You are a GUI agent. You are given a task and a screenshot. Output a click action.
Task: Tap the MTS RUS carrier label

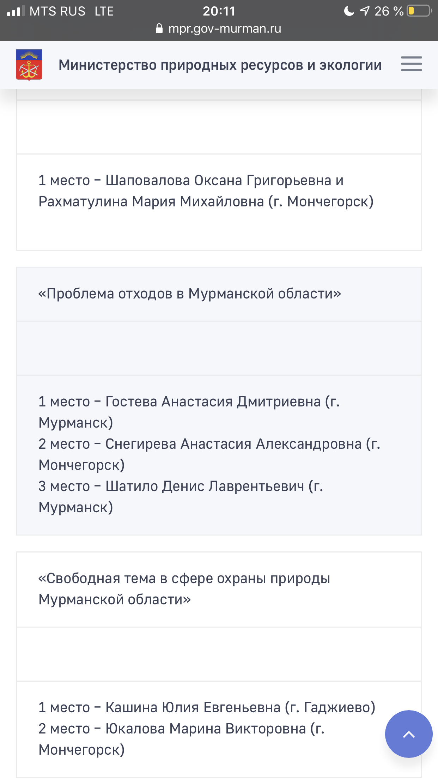tap(57, 11)
